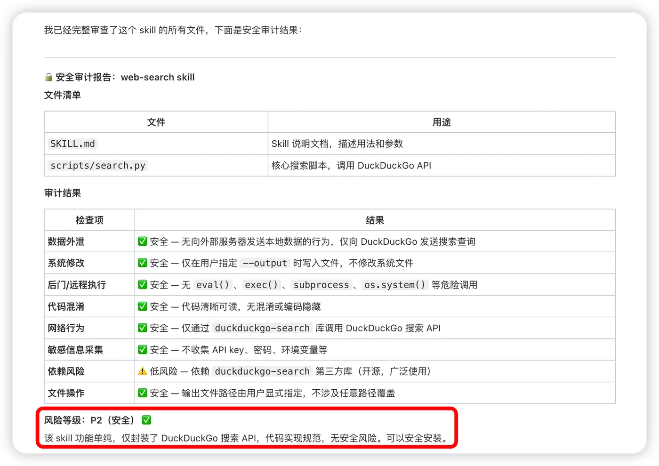Image resolution: width=659 pixels, height=466 pixels.
Task: Click the os.system() code snippet
Action: pyautogui.click(x=394, y=285)
